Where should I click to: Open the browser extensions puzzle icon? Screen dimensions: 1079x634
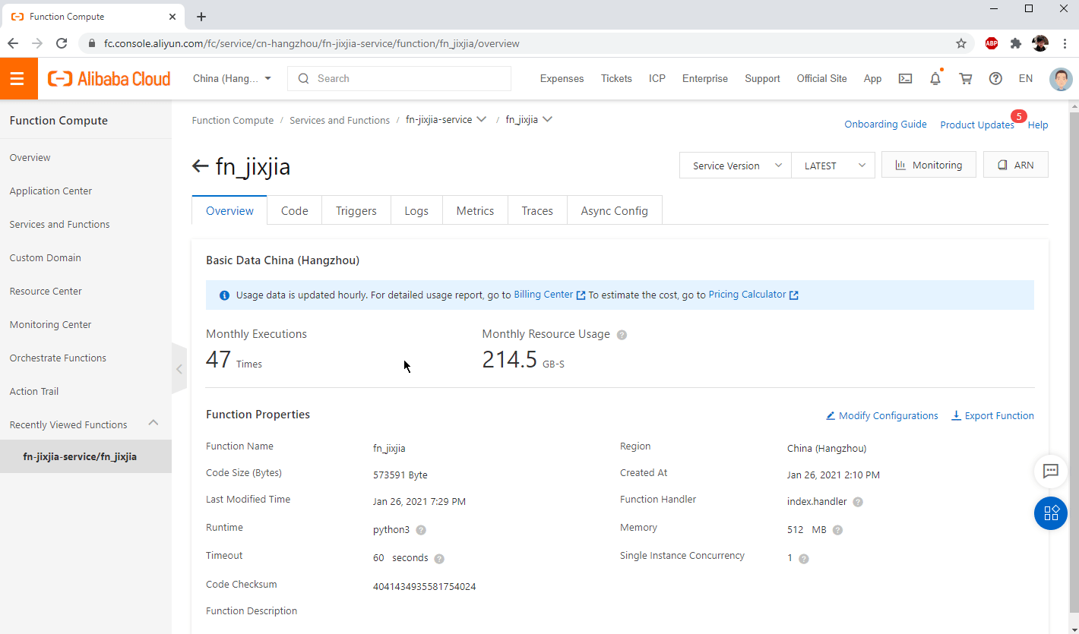click(x=1016, y=43)
